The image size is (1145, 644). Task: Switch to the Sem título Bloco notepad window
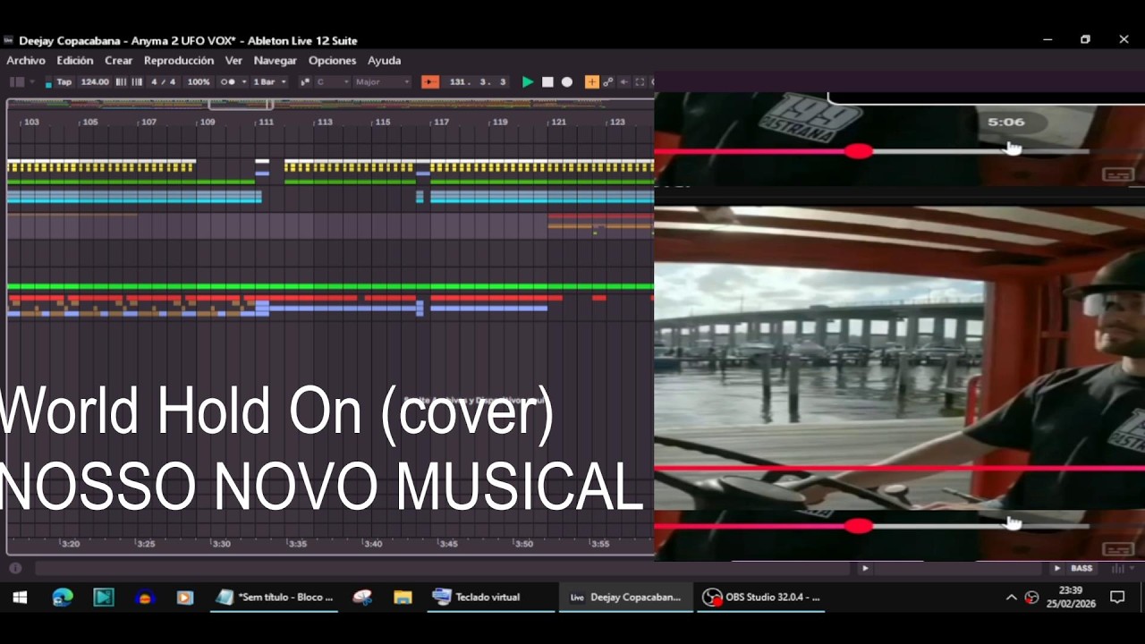pos(275,597)
